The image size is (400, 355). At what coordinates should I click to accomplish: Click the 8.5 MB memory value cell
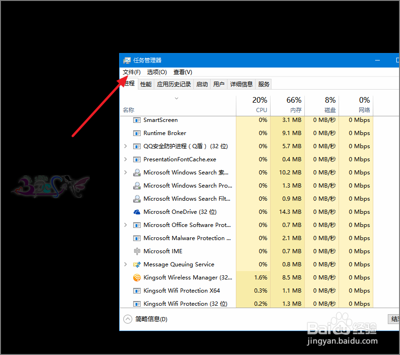point(287,278)
